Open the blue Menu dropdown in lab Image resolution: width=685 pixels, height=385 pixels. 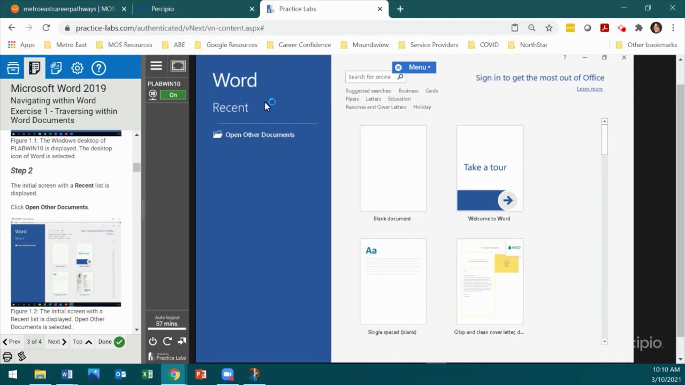click(414, 67)
